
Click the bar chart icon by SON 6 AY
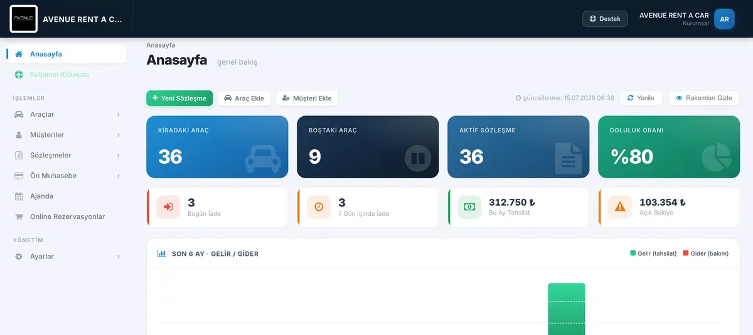161,254
